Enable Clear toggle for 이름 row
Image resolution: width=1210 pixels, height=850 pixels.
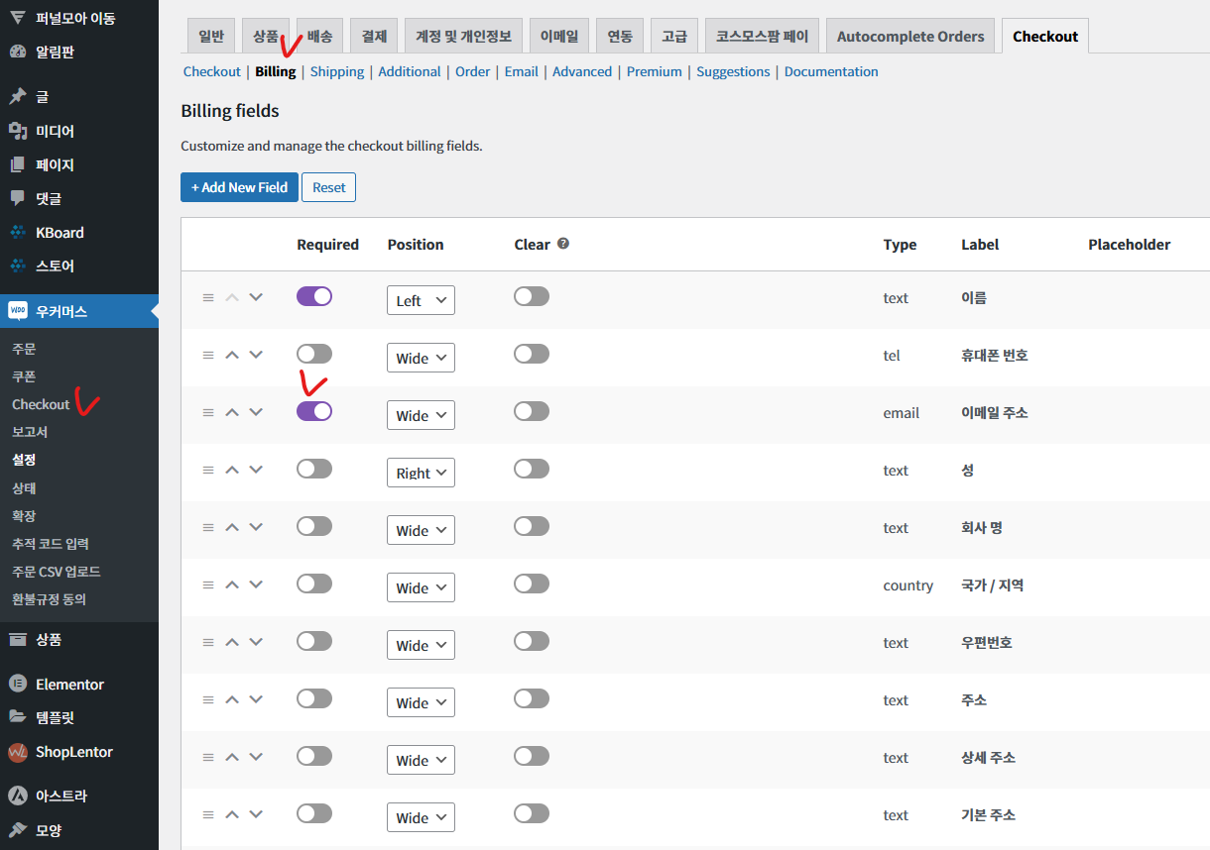(x=532, y=296)
